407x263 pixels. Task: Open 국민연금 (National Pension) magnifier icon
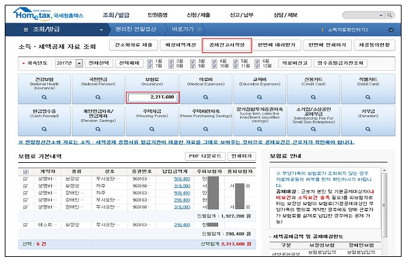point(98,97)
